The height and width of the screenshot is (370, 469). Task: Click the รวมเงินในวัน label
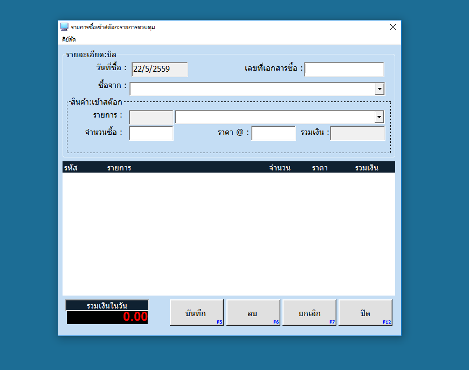[107, 305]
